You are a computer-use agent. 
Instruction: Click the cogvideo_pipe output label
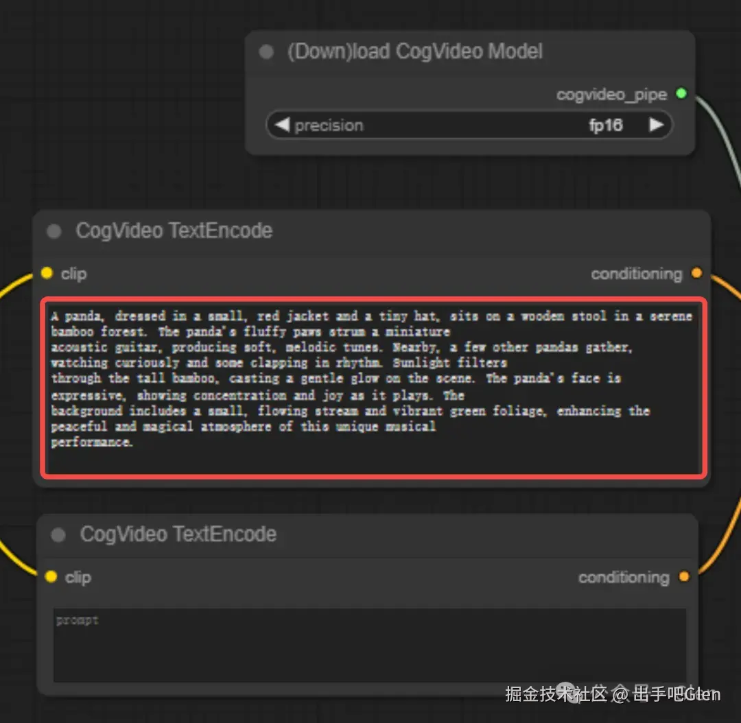pyautogui.click(x=611, y=95)
